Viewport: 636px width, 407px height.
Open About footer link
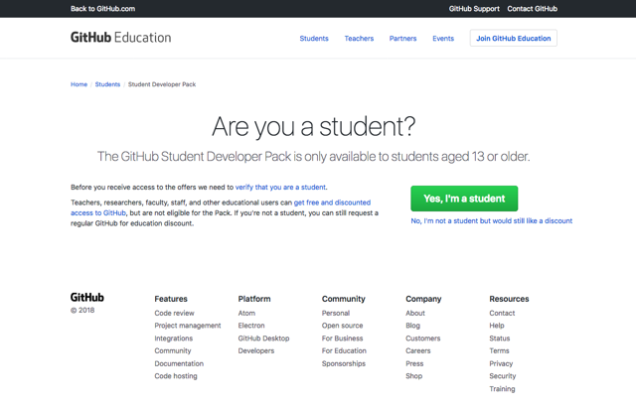(x=415, y=313)
